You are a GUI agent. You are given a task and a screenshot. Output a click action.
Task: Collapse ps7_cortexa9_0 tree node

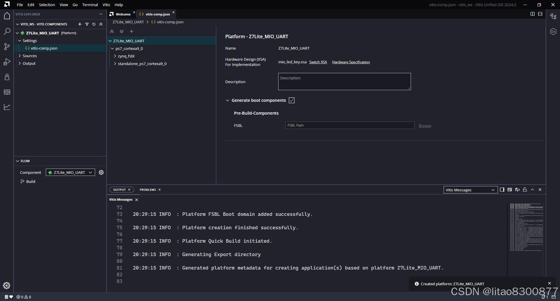tap(113, 48)
